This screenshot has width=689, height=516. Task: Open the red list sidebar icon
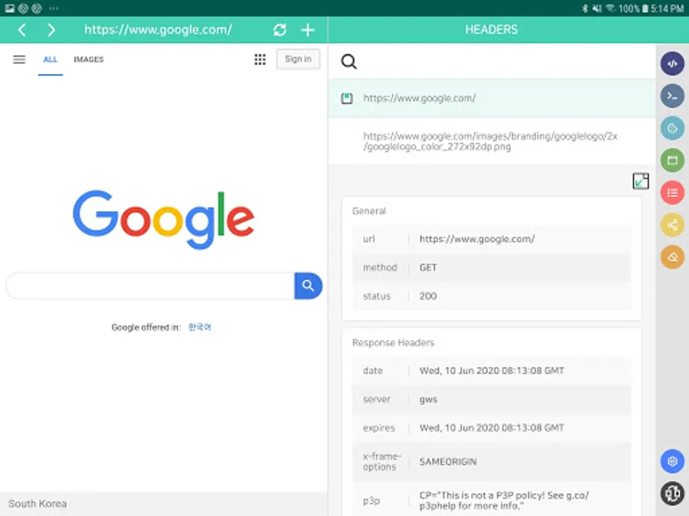click(672, 193)
